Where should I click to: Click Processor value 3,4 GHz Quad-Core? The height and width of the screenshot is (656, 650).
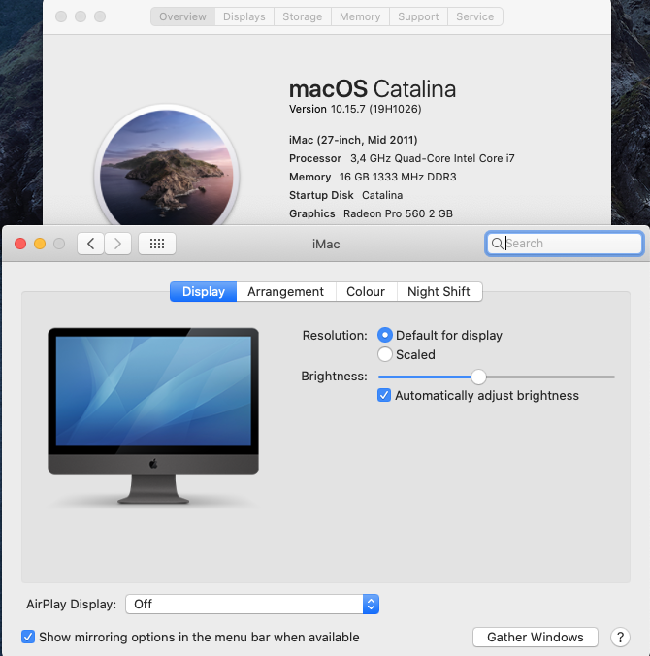(x=433, y=158)
